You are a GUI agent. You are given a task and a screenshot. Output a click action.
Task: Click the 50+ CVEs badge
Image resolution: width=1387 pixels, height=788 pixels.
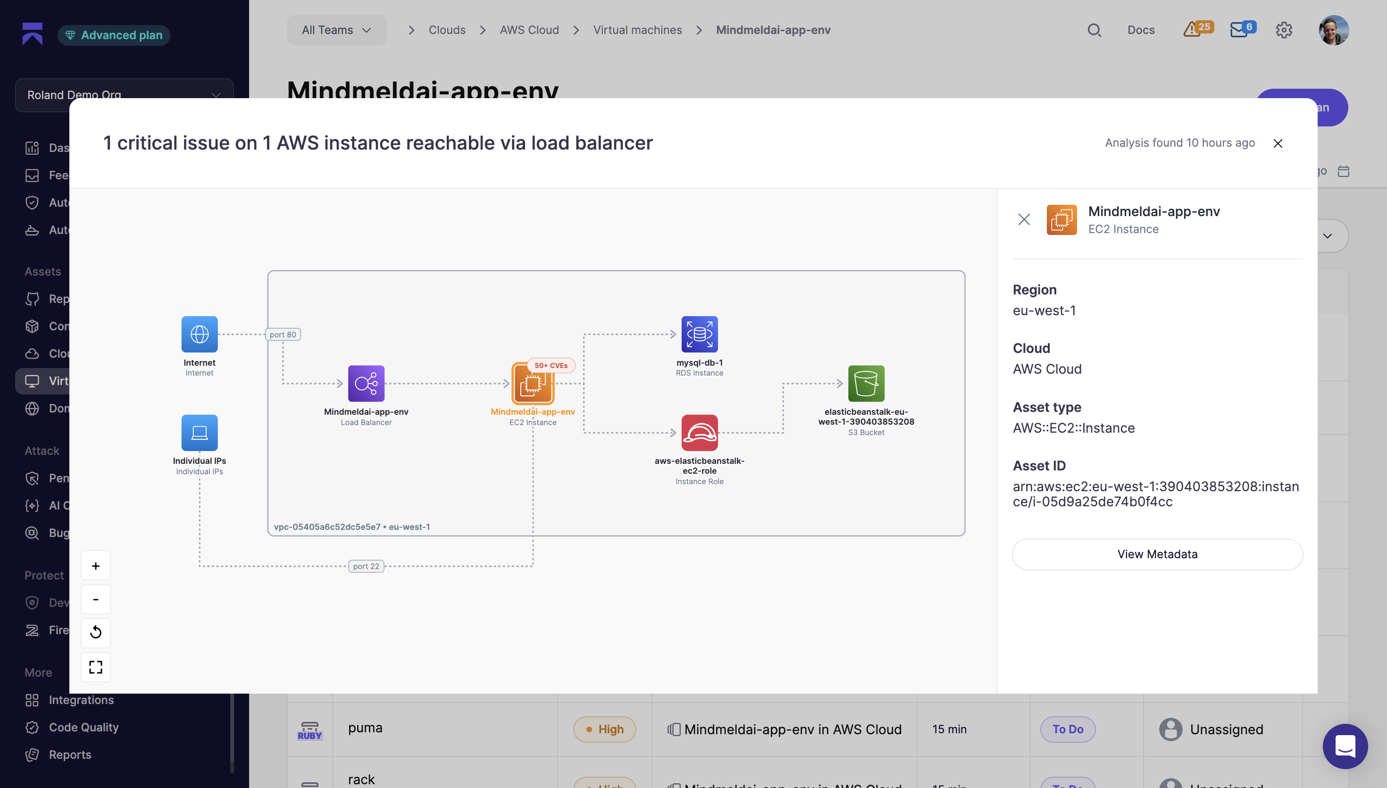(551, 365)
